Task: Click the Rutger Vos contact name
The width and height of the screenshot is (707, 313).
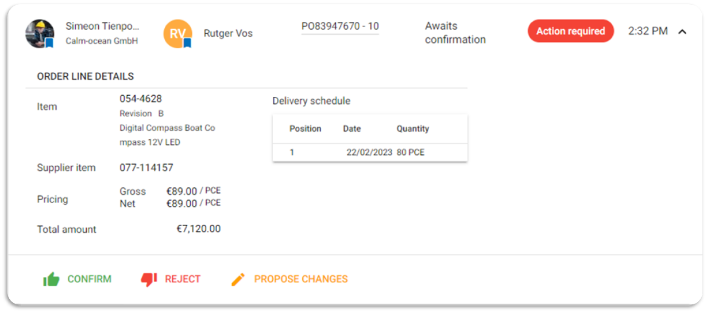Action: (x=228, y=33)
